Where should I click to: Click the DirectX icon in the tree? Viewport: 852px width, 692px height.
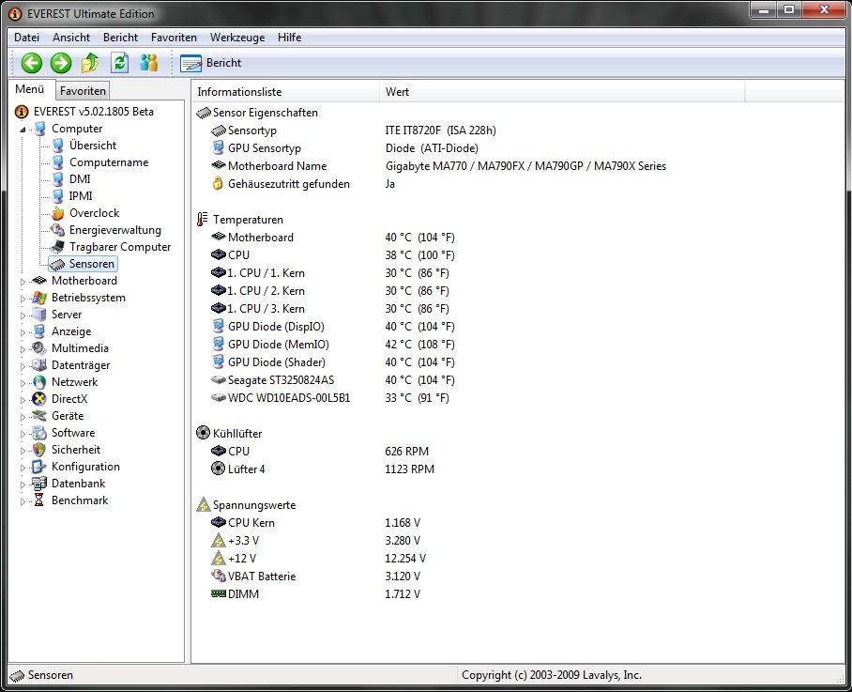tap(39, 399)
